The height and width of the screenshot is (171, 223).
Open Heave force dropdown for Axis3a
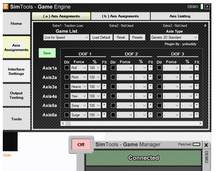[79, 86]
